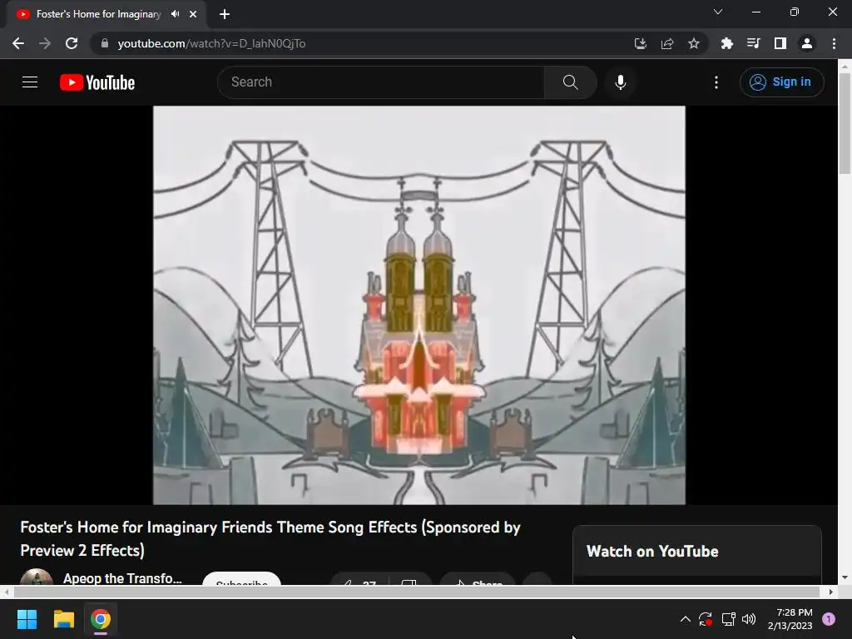Open the Apeop the Transfo... channel name

click(x=122, y=578)
